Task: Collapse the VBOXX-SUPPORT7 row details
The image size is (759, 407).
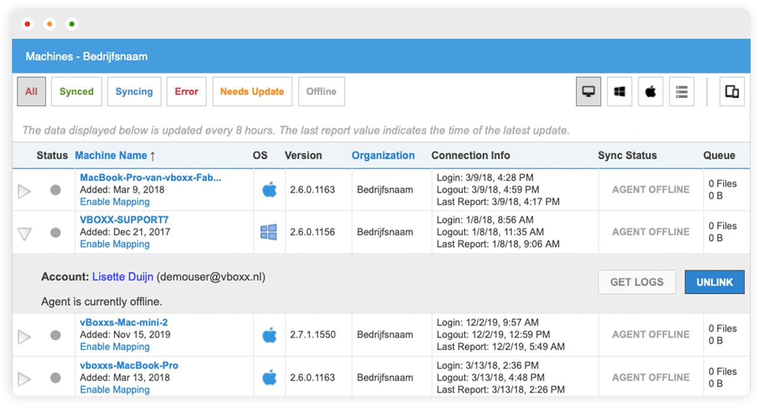Action: point(24,234)
